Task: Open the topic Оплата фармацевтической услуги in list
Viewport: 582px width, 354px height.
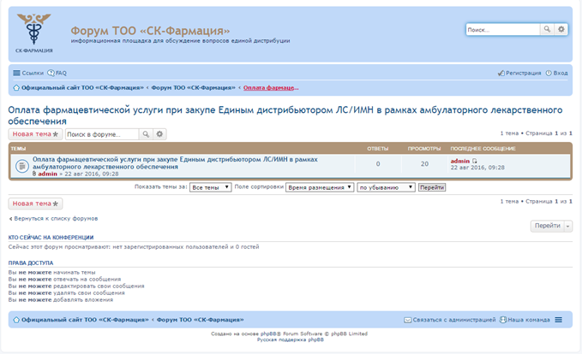Action: (175, 163)
